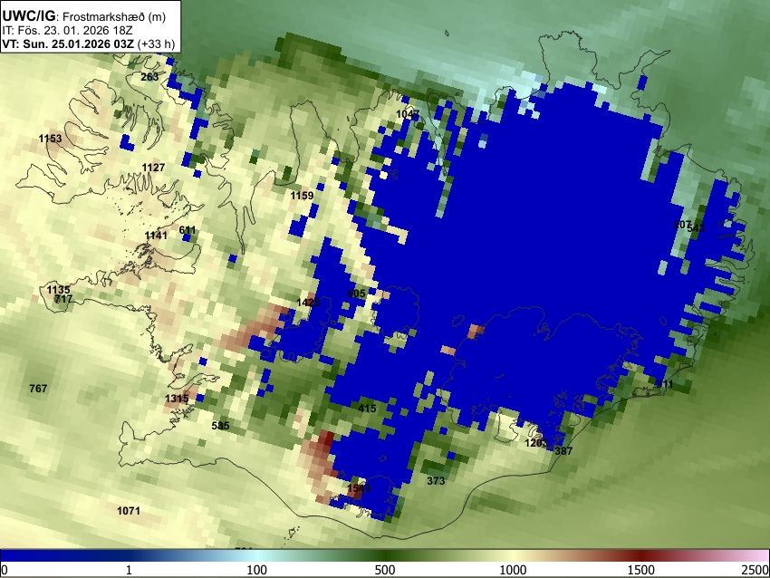Click the 1203 map value label
The height and width of the screenshot is (578, 770).
pos(536,443)
